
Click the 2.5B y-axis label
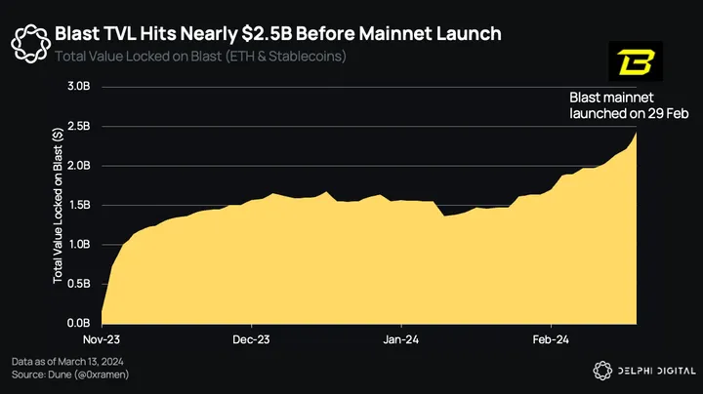click(x=80, y=126)
